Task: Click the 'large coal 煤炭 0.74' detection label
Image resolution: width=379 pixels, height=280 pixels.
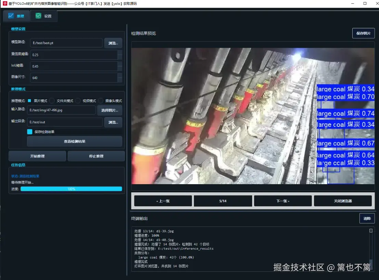Action: tap(345, 113)
